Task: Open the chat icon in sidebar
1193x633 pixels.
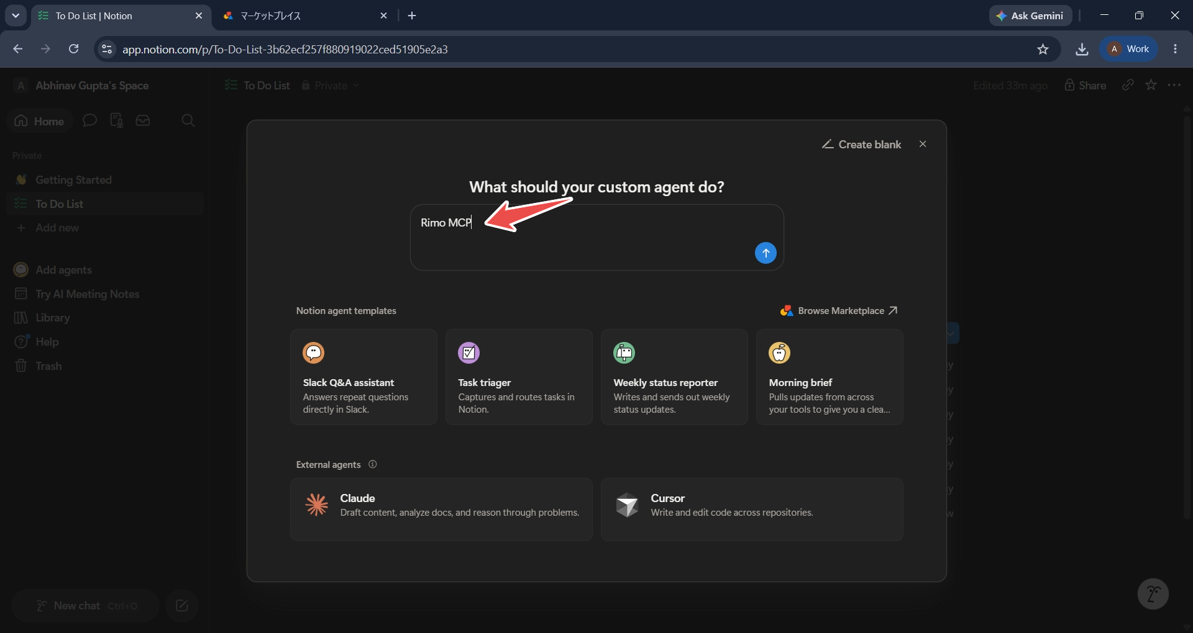Action: coord(90,120)
